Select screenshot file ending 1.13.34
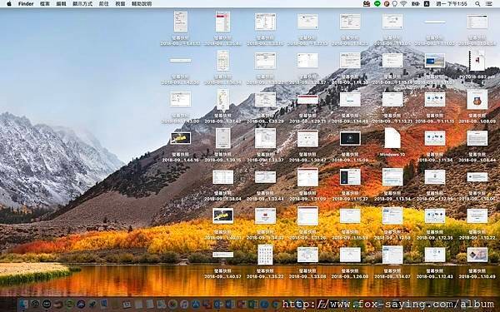 click(x=392, y=177)
